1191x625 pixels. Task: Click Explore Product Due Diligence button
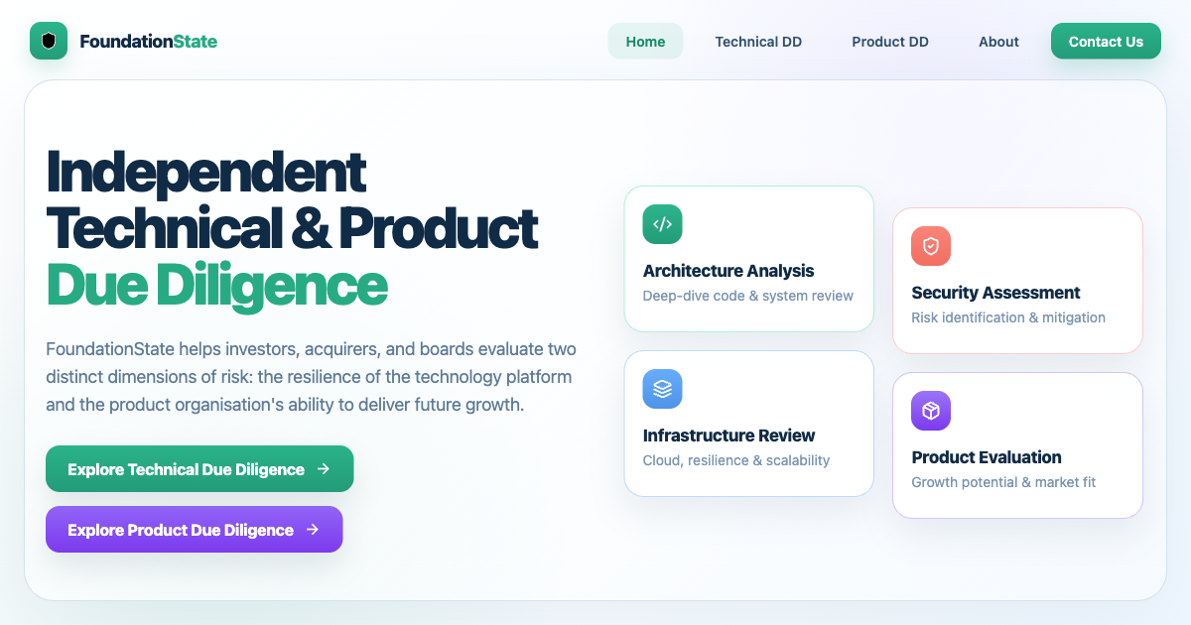195,530
